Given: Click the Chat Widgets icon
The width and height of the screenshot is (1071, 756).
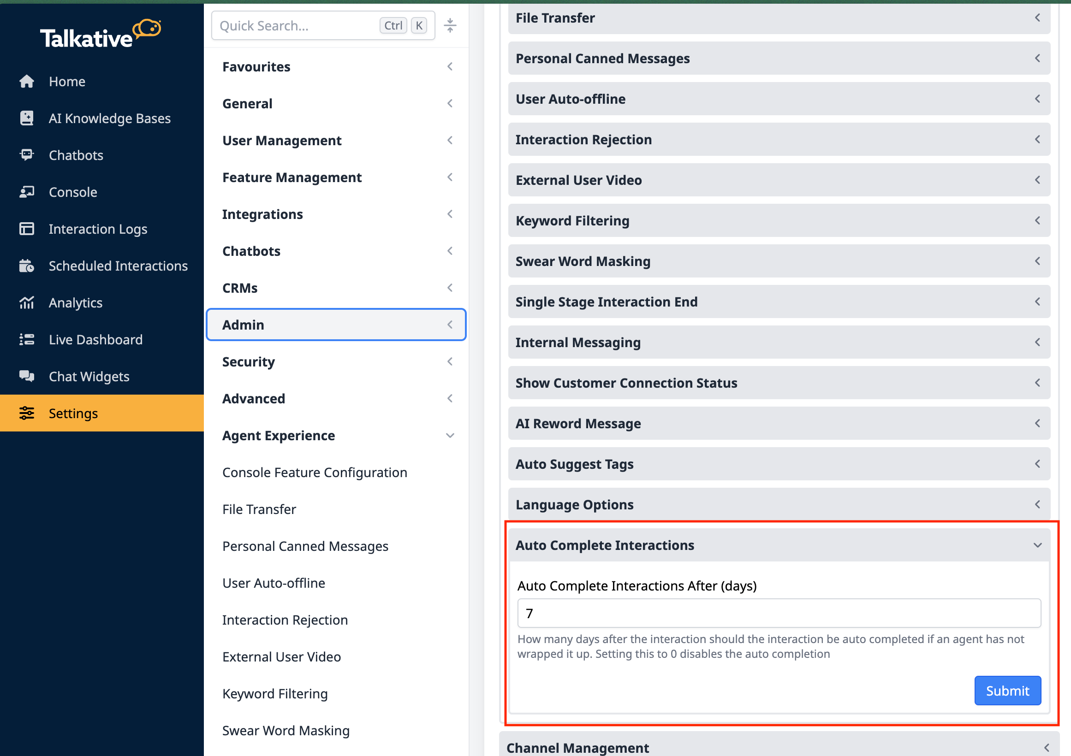Looking at the screenshot, I should pyautogui.click(x=27, y=376).
